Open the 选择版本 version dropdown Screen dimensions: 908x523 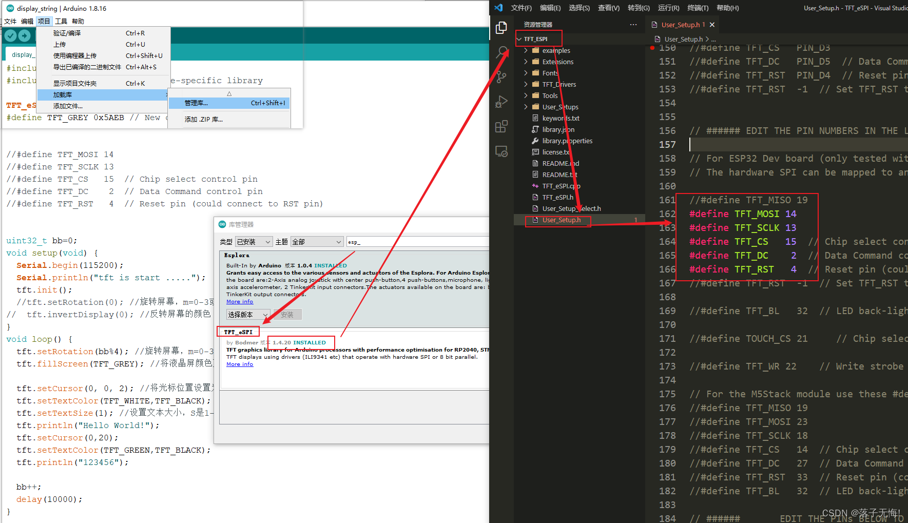(x=248, y=315)
